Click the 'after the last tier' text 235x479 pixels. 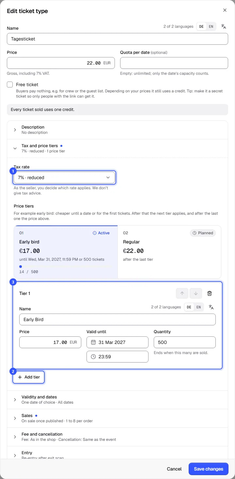point(138,259)
